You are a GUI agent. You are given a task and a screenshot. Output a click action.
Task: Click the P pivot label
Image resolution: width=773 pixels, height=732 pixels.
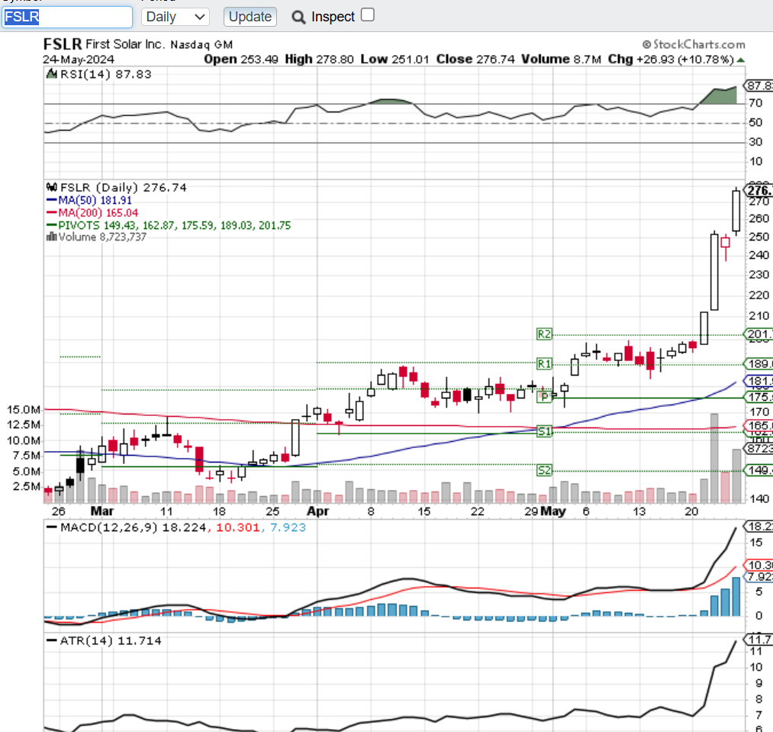[544, 397]
